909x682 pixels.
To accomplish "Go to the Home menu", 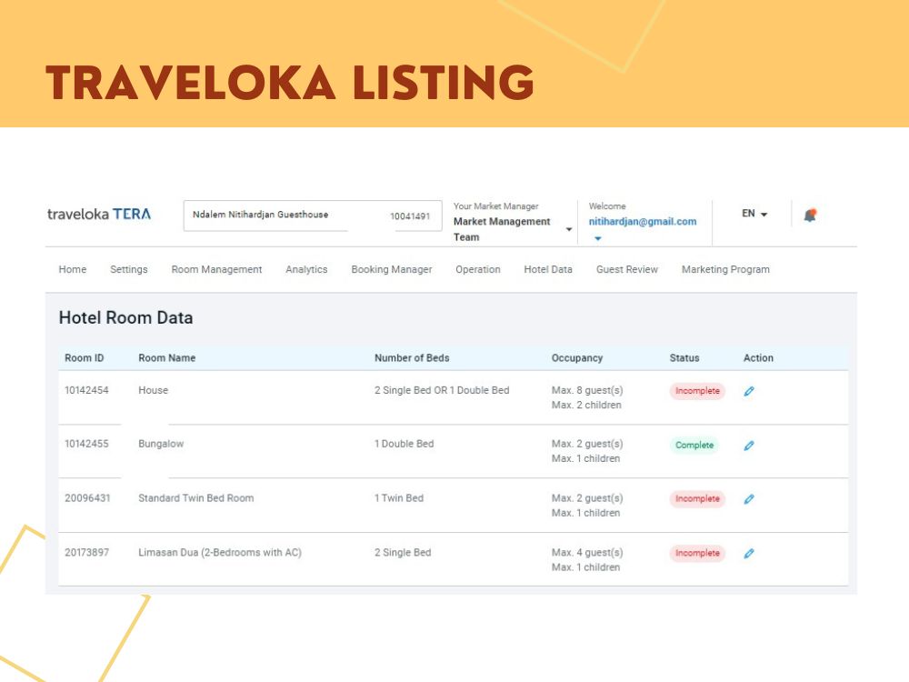I will [73, 269].
